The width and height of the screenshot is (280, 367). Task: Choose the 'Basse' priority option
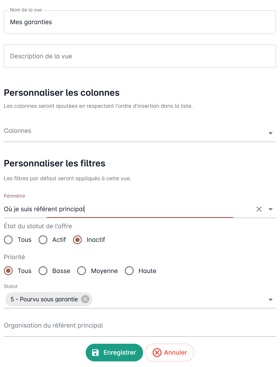tap(43, 271)
